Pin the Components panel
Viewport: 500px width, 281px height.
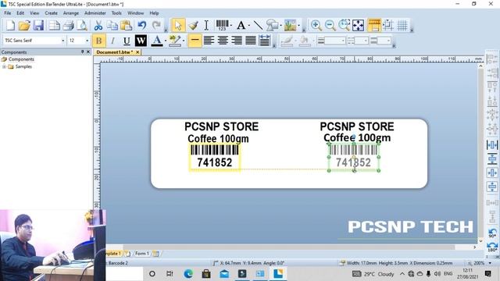82,52
